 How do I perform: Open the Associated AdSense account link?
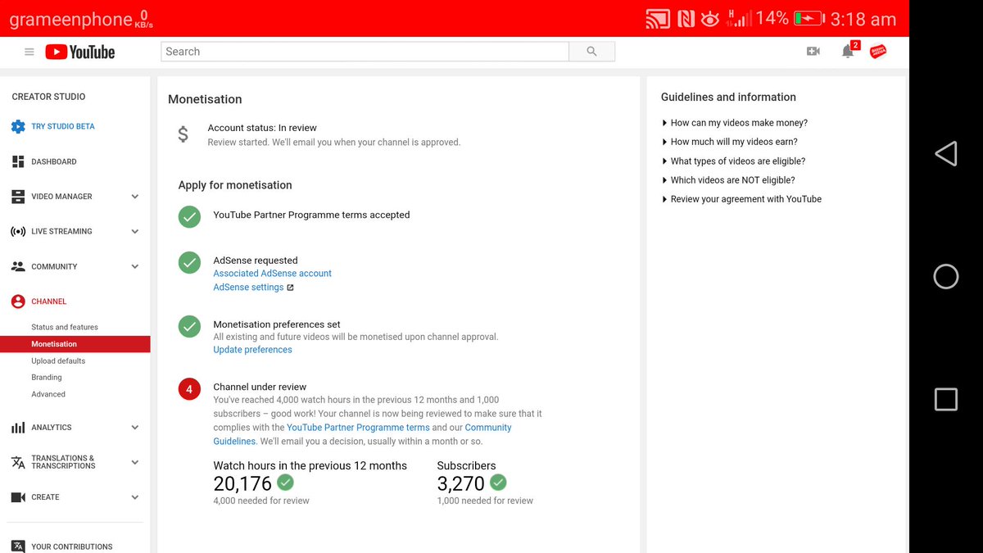[x=273, y=274]
